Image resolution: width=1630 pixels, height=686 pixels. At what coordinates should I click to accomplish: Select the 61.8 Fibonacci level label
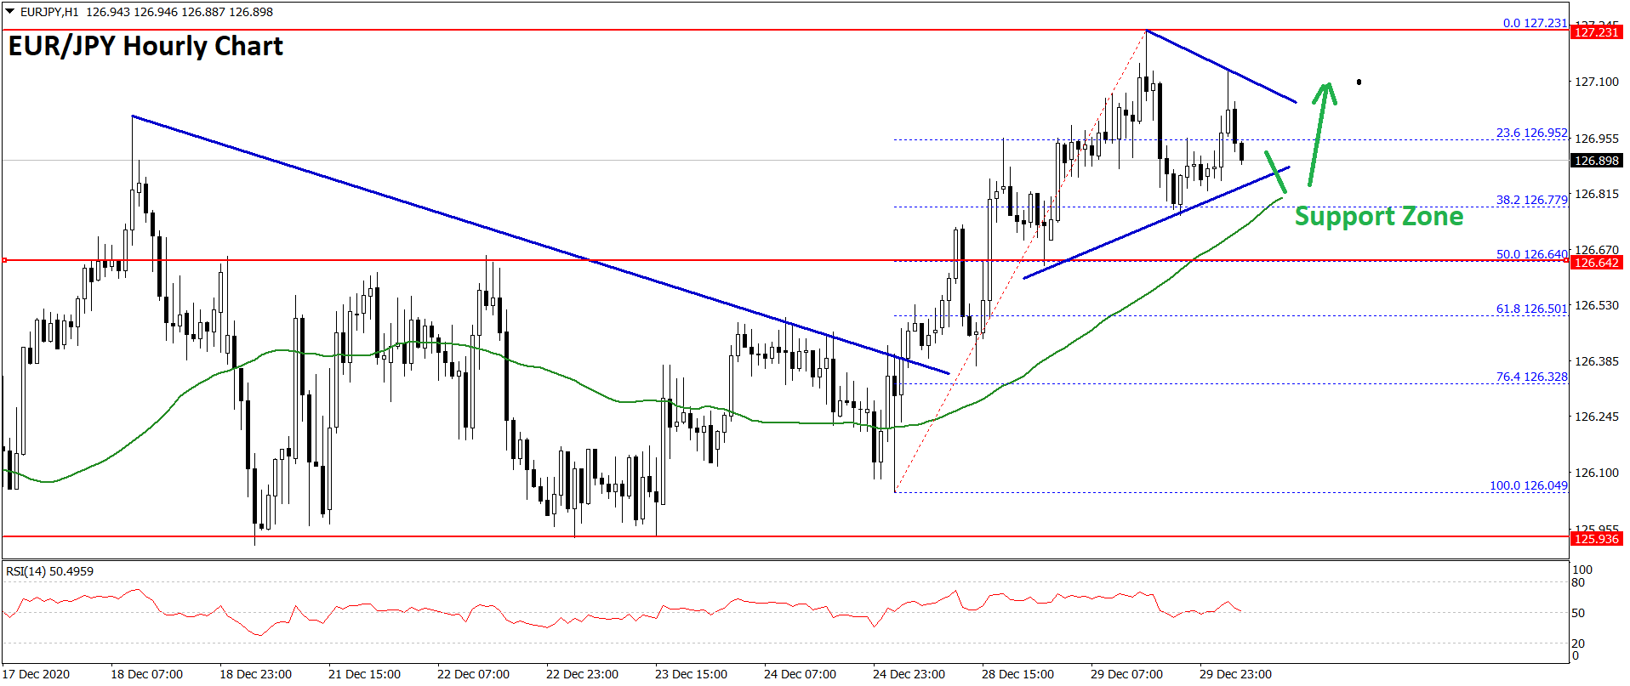1530,309
